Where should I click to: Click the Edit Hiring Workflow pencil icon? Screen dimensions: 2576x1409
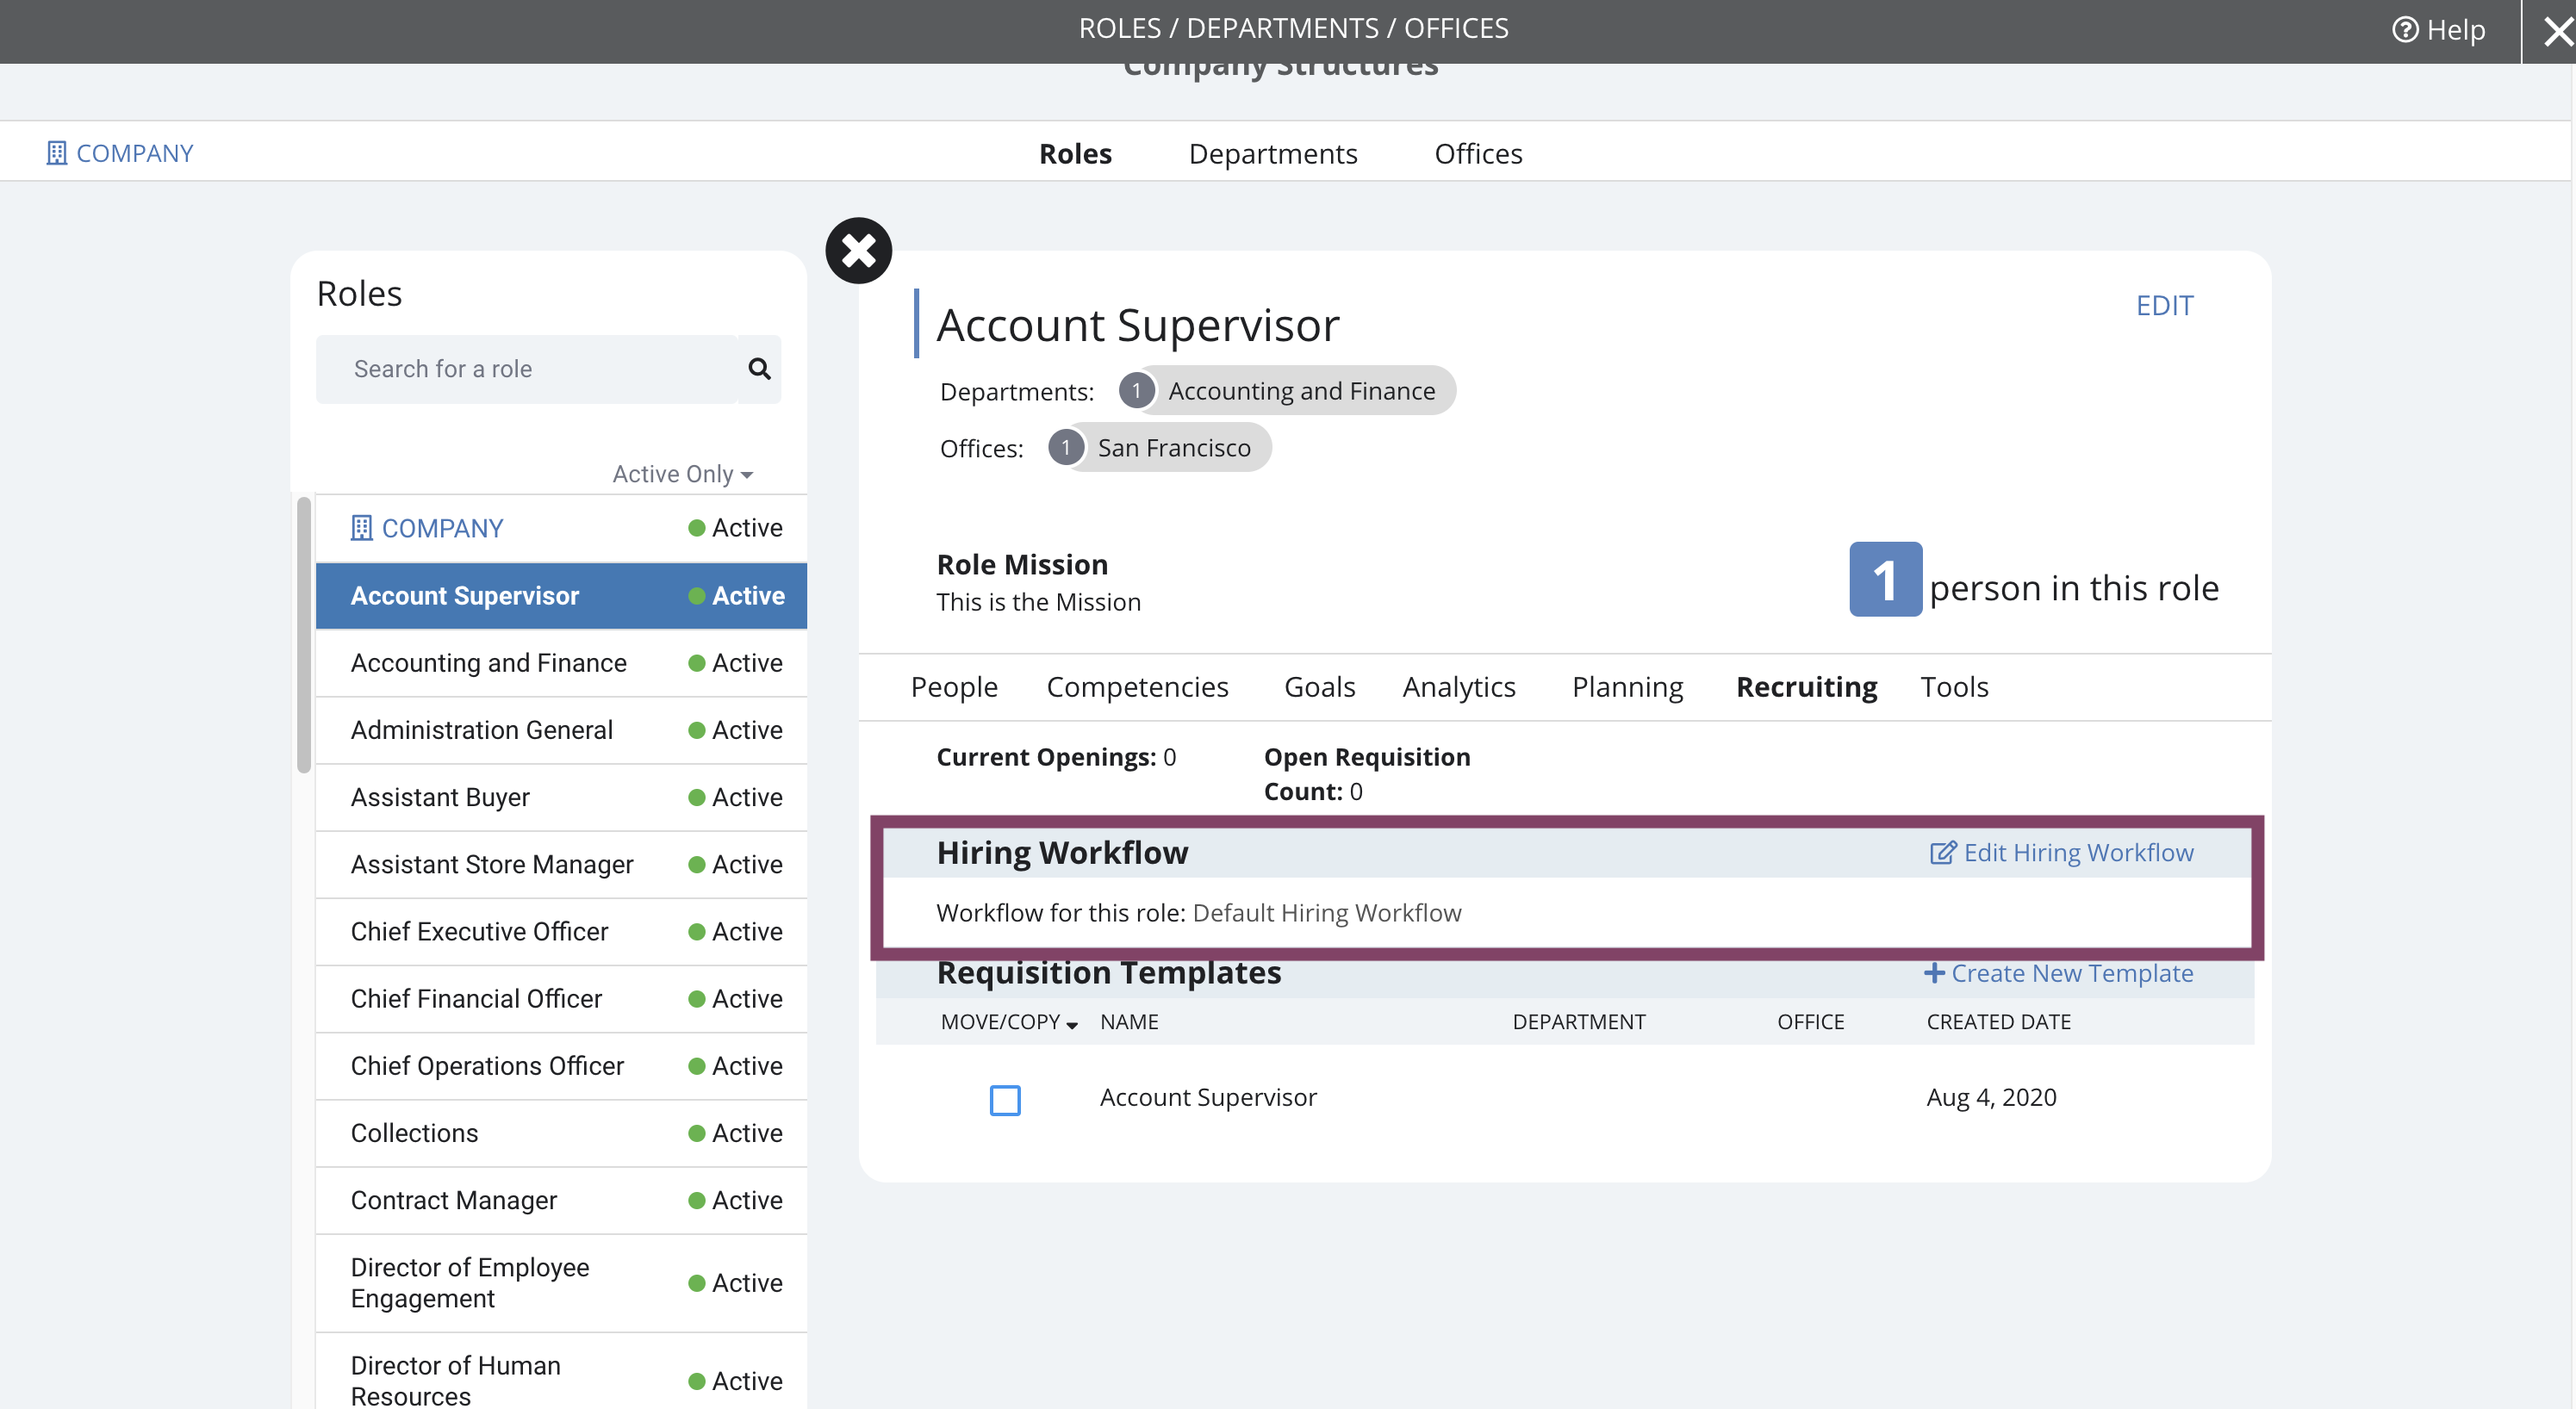coord(1942,852)
